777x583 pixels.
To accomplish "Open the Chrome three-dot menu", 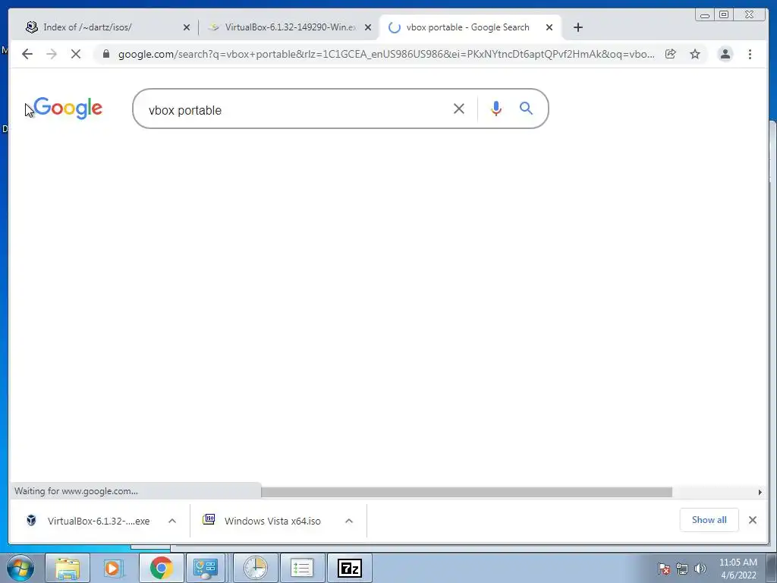I will (x=750, y=54).
